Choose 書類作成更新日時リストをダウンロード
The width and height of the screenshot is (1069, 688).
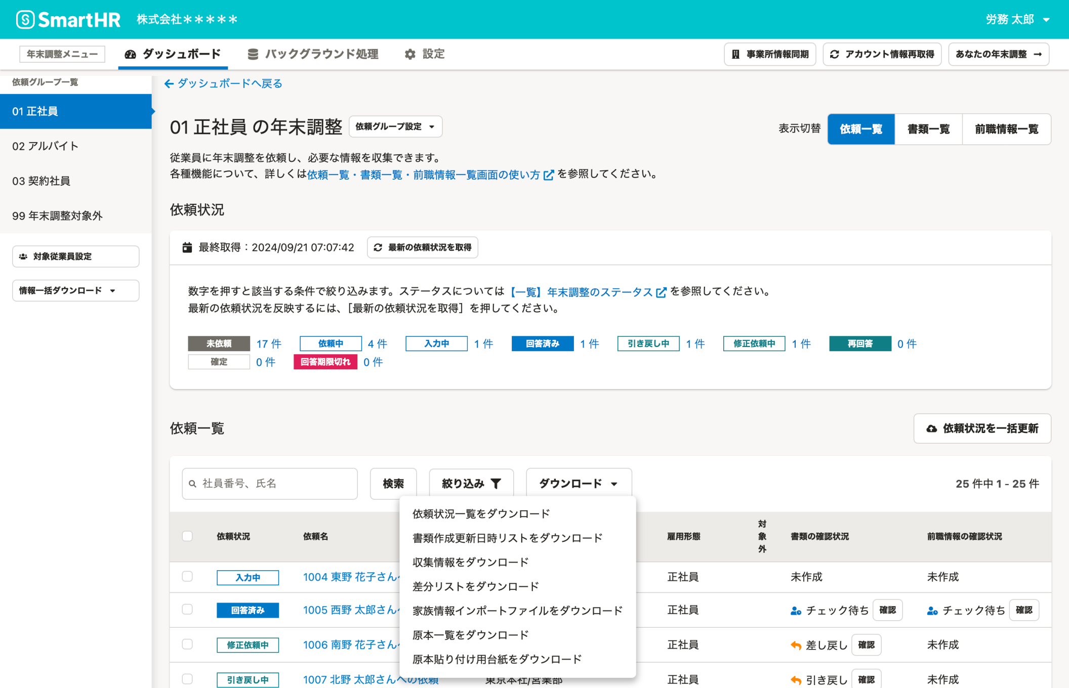point(517,538)
